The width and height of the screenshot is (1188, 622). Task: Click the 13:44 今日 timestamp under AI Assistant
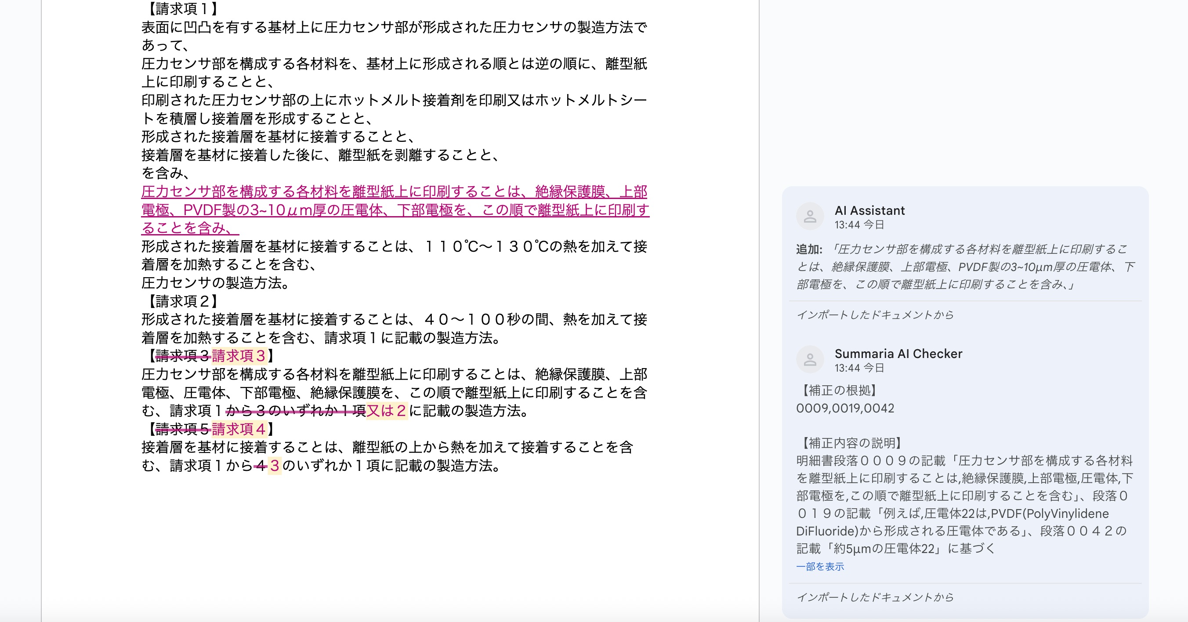tap(859, 225)
